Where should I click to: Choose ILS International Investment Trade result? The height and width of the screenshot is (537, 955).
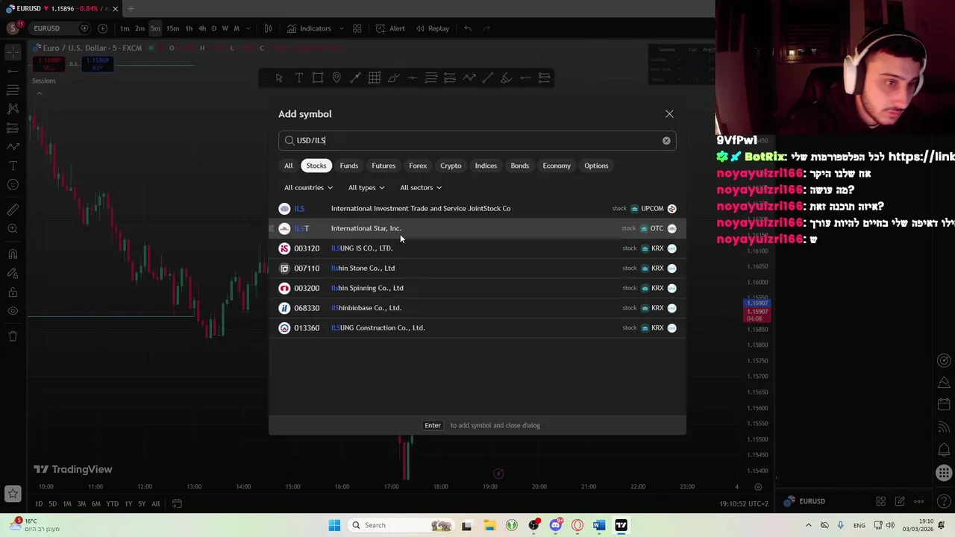(x=477, y=208)
